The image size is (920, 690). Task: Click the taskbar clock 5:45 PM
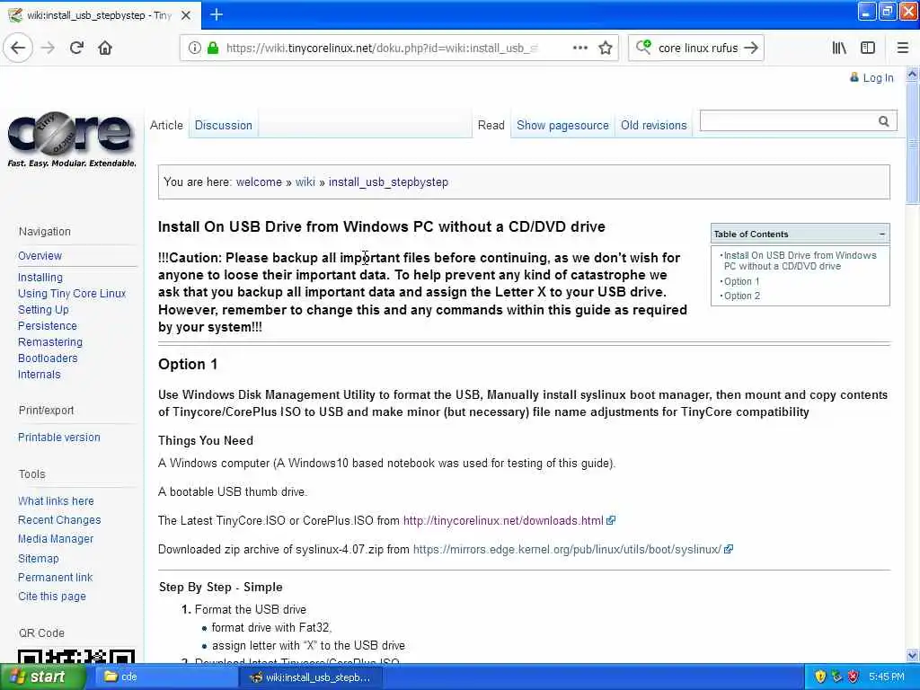coord(887,677)
